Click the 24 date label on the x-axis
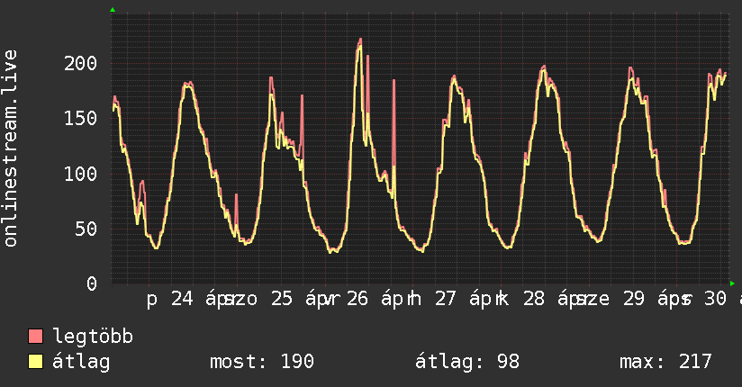Viewport: 742px width, 387px height. pos(182,299)
